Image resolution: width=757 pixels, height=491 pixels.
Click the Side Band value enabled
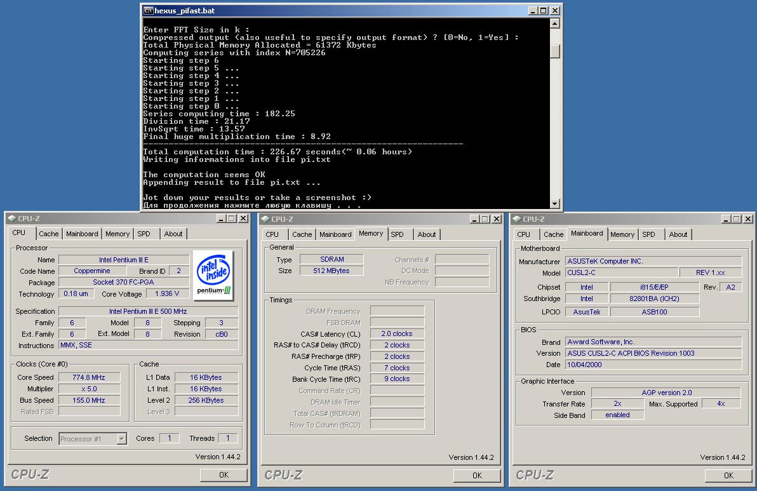(617, 415)
